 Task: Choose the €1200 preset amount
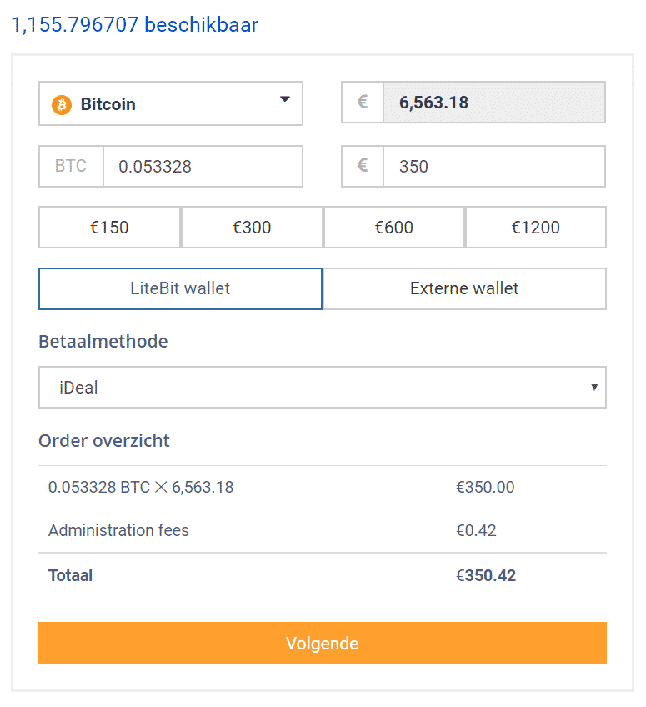pos(535,228)
